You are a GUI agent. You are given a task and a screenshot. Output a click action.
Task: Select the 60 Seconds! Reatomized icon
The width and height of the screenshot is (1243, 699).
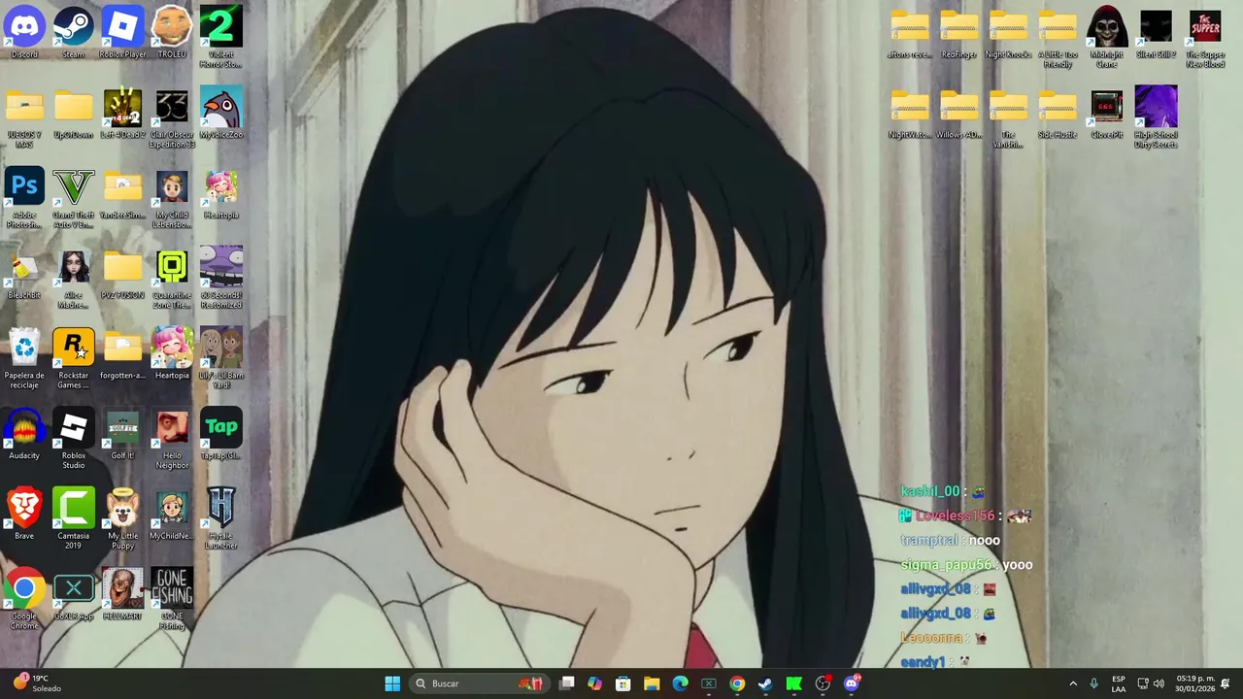click(220, 279)
